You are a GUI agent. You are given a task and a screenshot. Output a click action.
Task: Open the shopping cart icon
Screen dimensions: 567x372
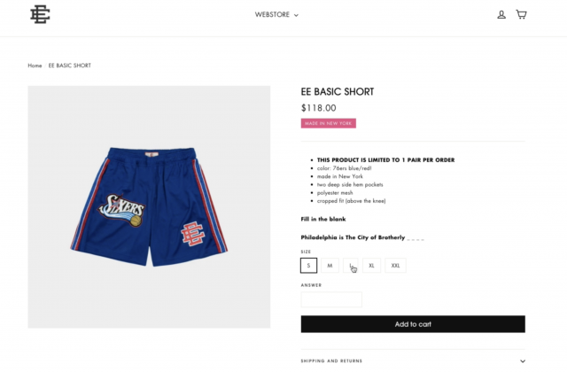(x=521, y=14)
